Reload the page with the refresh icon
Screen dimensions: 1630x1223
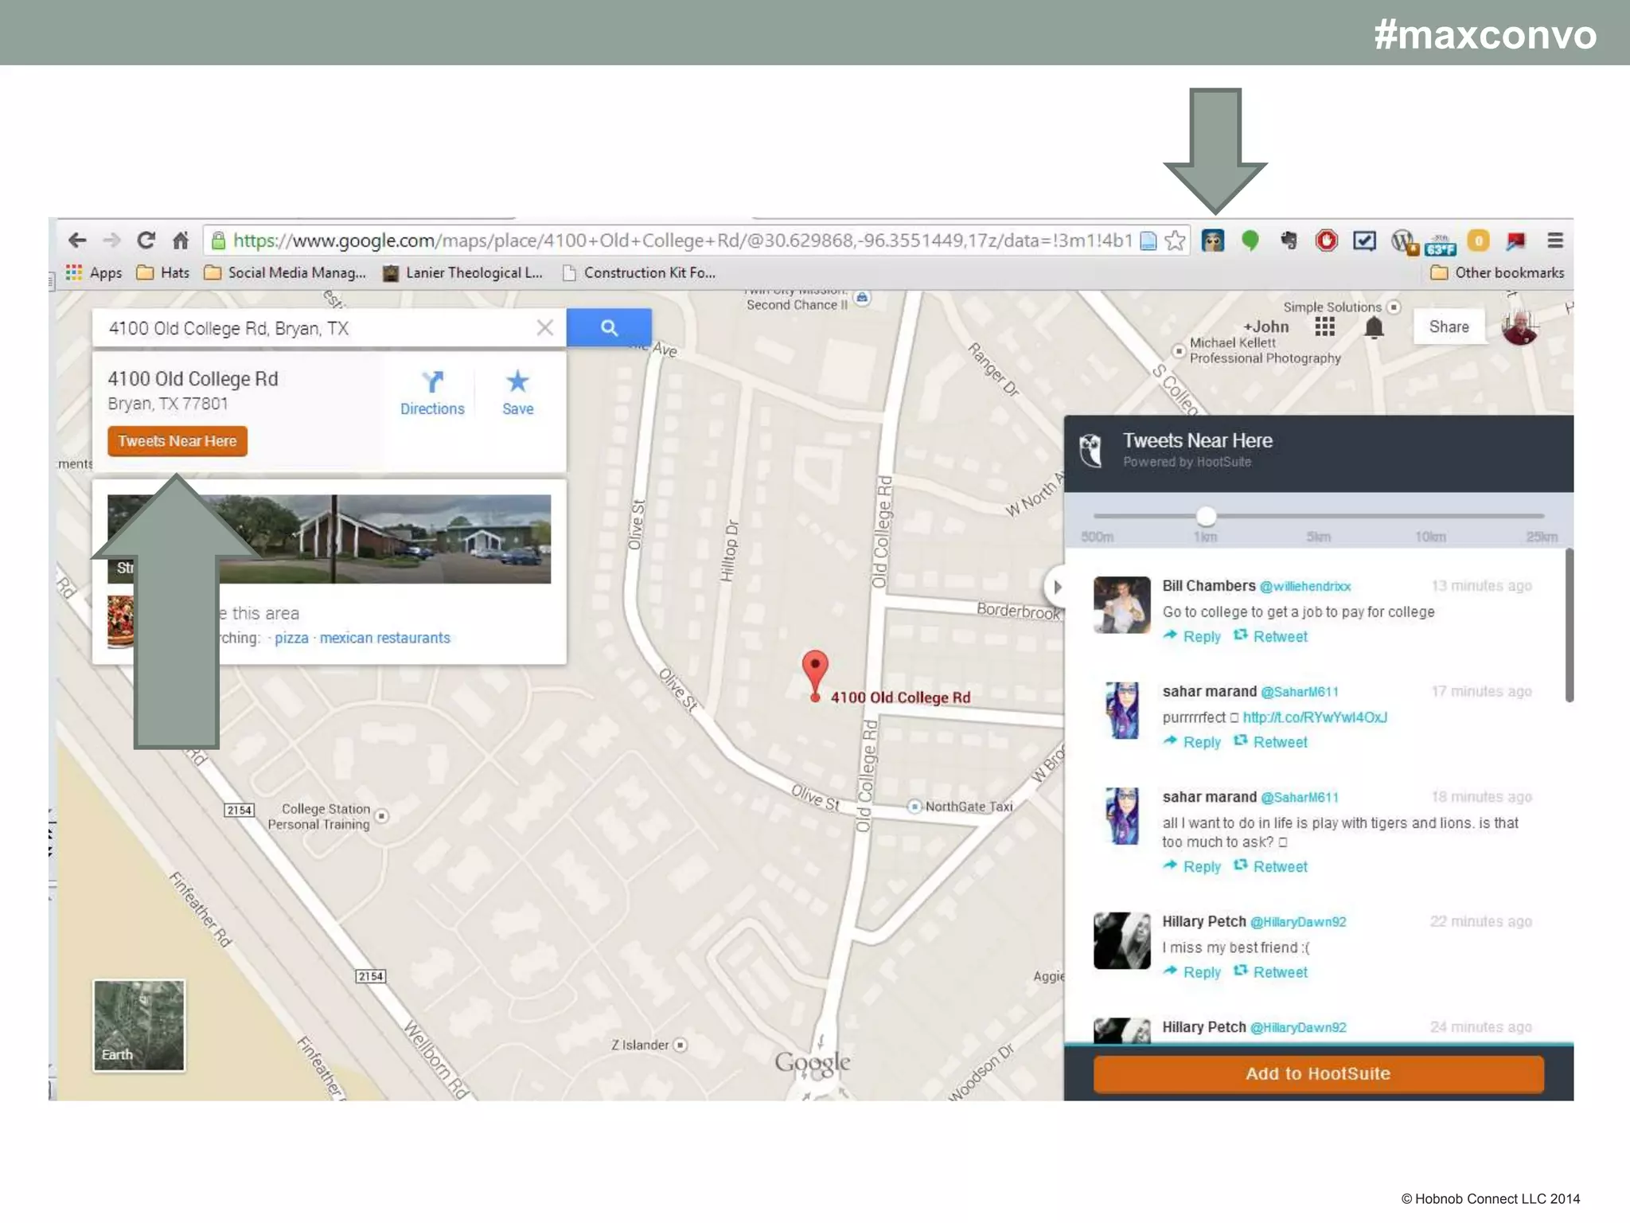(146, 240)
